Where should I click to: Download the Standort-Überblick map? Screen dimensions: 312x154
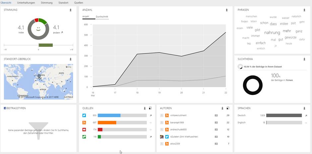click(70, 59)
